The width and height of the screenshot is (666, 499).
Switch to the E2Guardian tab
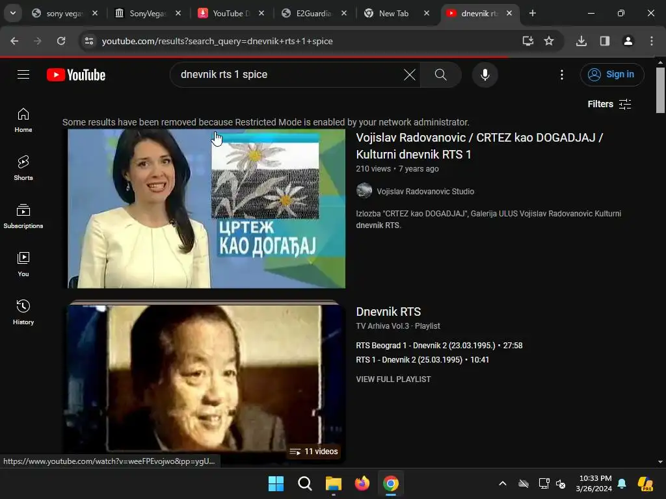point(313,14)
